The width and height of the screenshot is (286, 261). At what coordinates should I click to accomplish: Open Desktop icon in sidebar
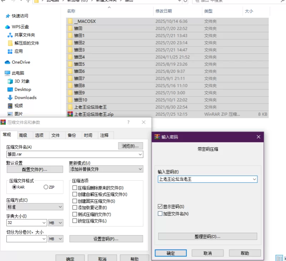(x=10, y=89)
